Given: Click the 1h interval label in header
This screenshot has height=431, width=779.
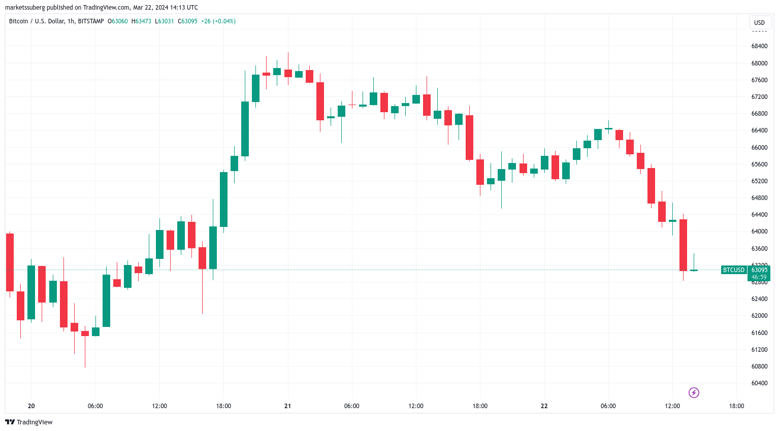Looking at the screenshot, I should (71, 21).
